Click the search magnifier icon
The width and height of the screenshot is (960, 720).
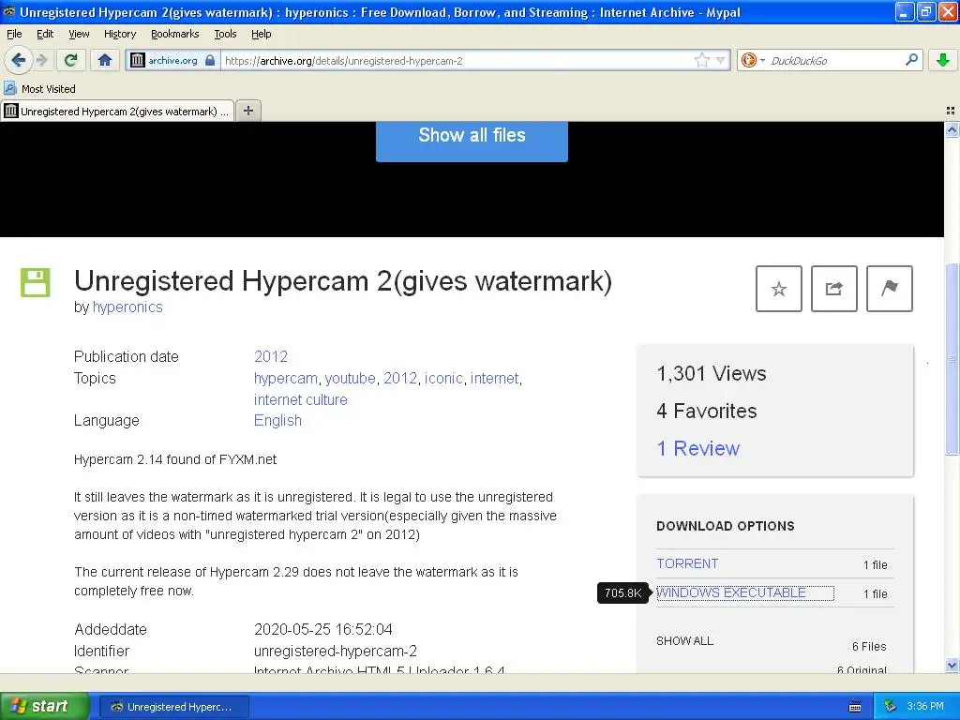tap(911, 60)
